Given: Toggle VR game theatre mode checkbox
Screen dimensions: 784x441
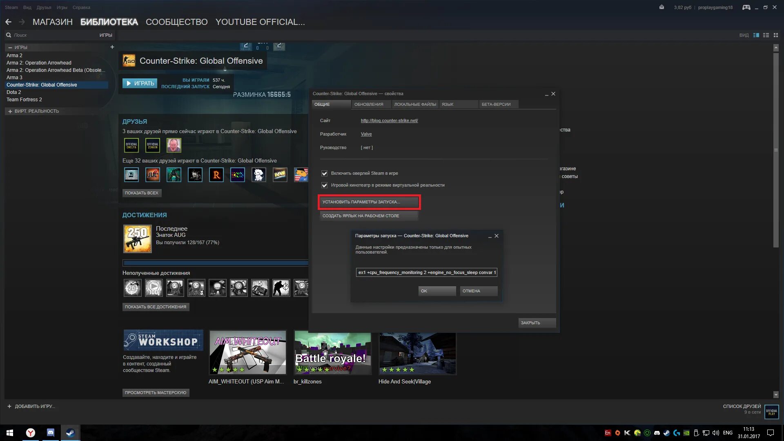Looking at the screenshot, I should point(325,185).
